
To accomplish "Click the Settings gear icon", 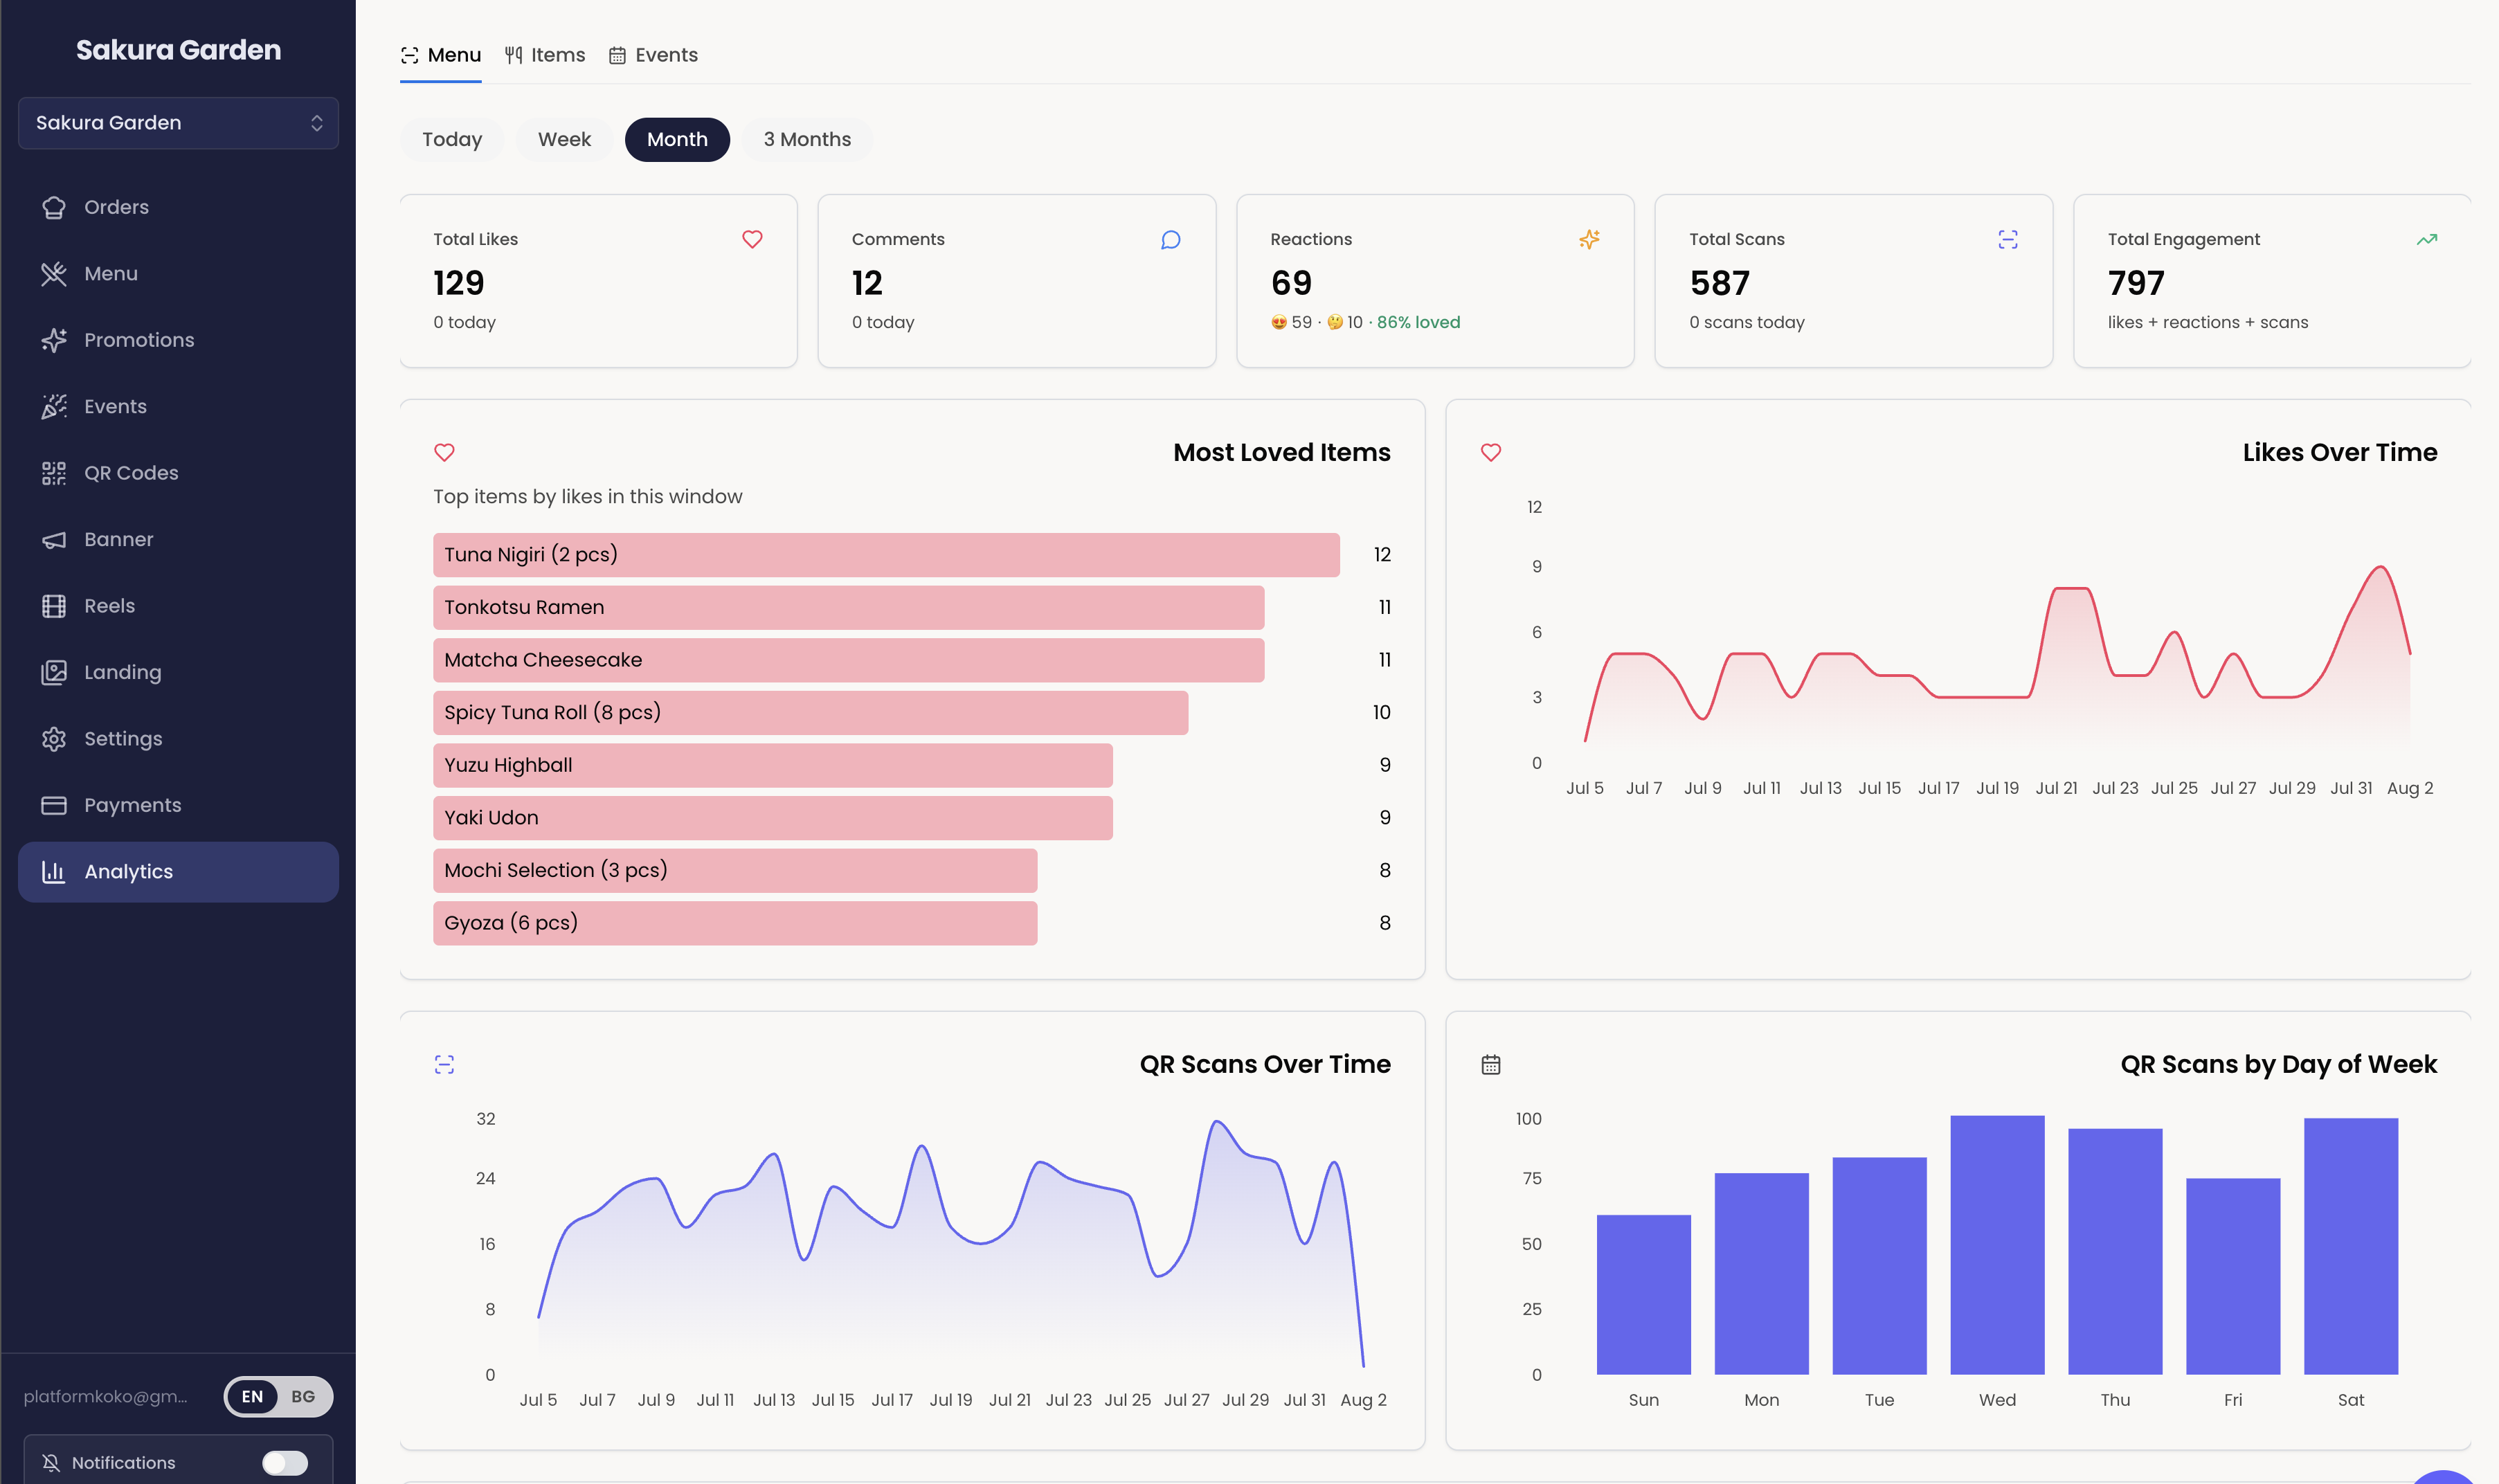I will point(54,739).
